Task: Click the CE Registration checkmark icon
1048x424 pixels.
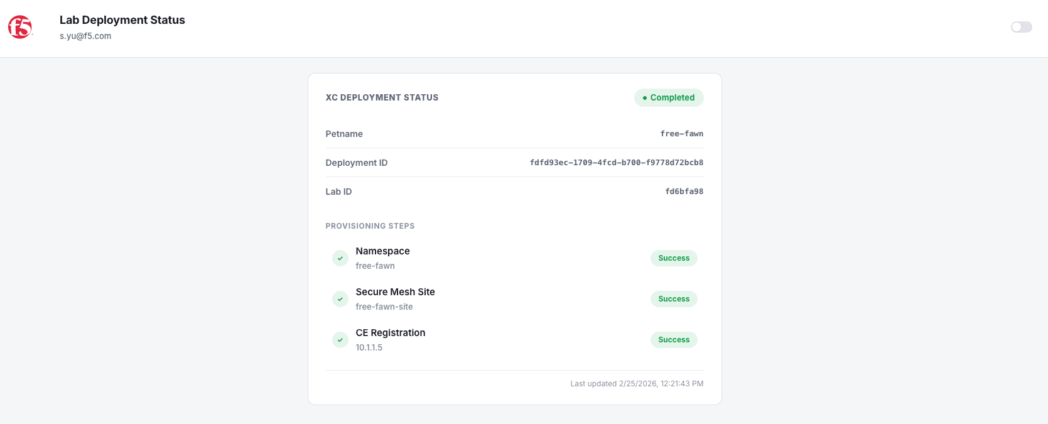Action: click(340, 340)
